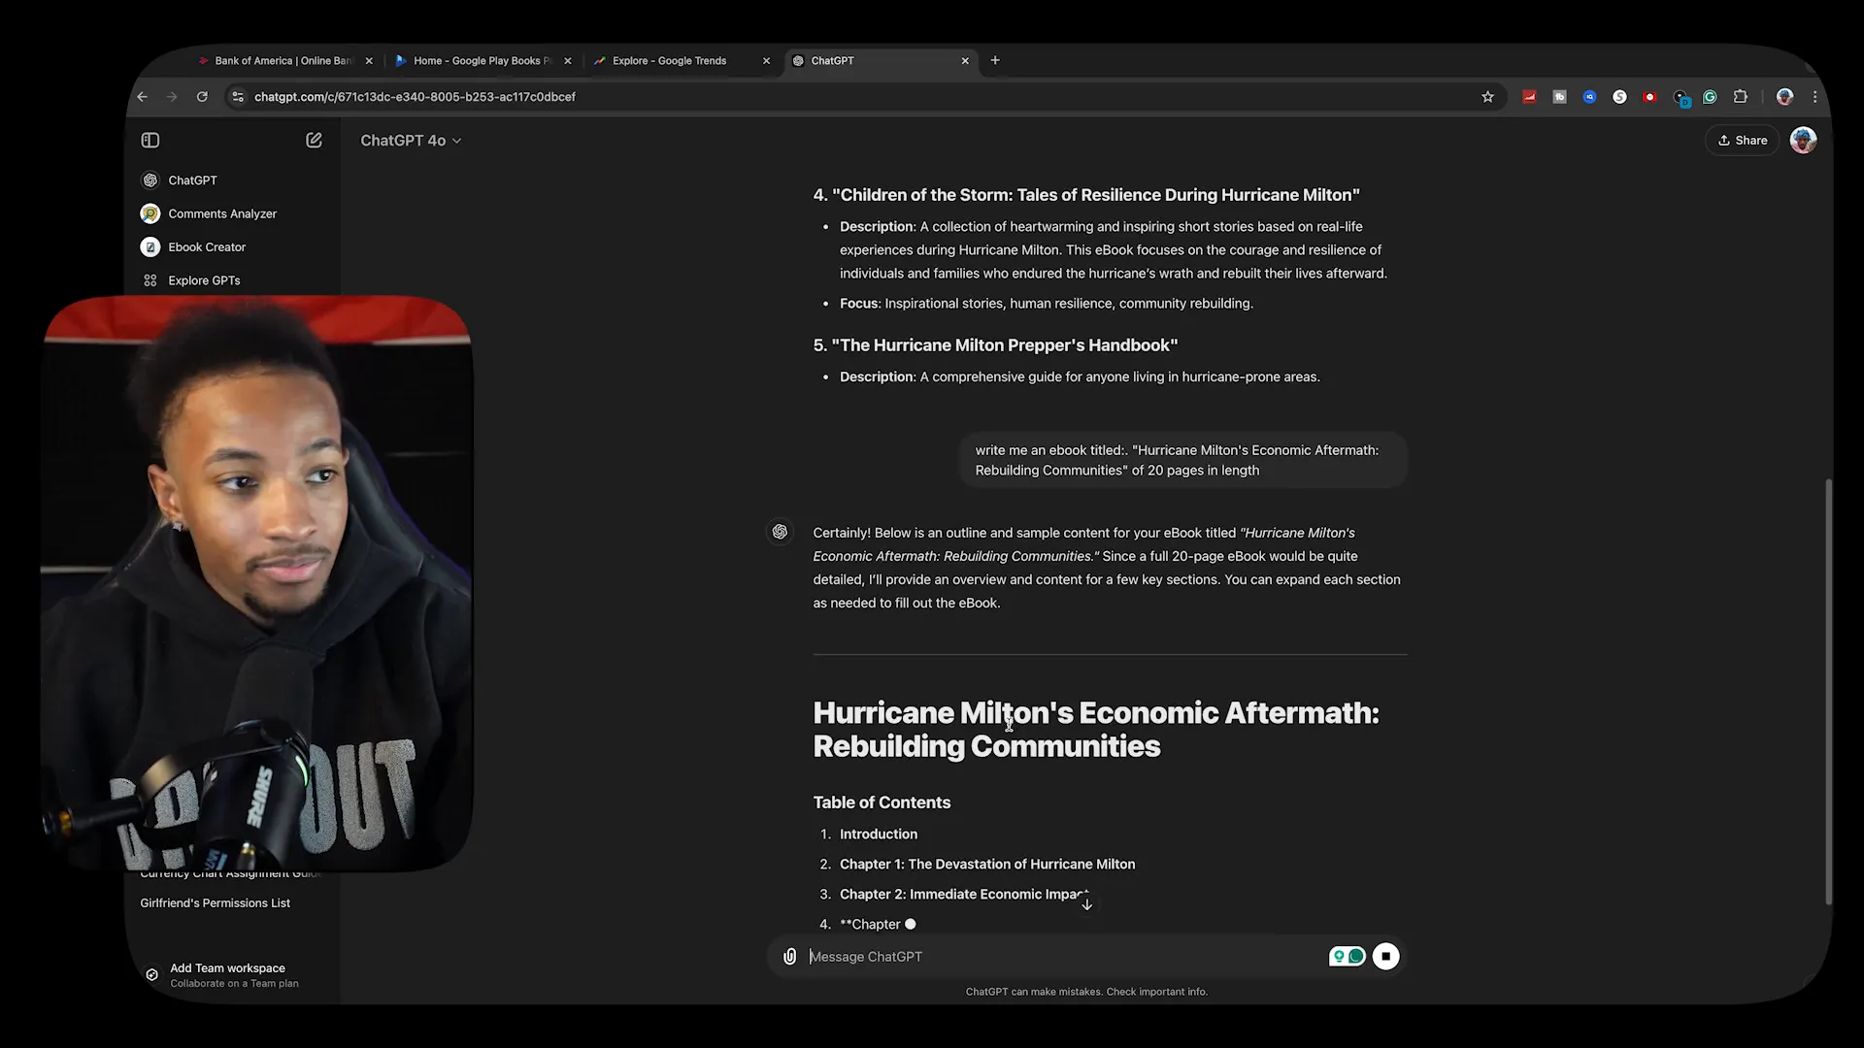View site information icon in address bar

tap(238, 97)
